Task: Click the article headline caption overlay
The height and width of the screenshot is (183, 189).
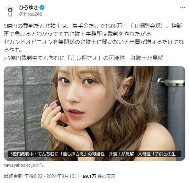Action: click(94, 154)
